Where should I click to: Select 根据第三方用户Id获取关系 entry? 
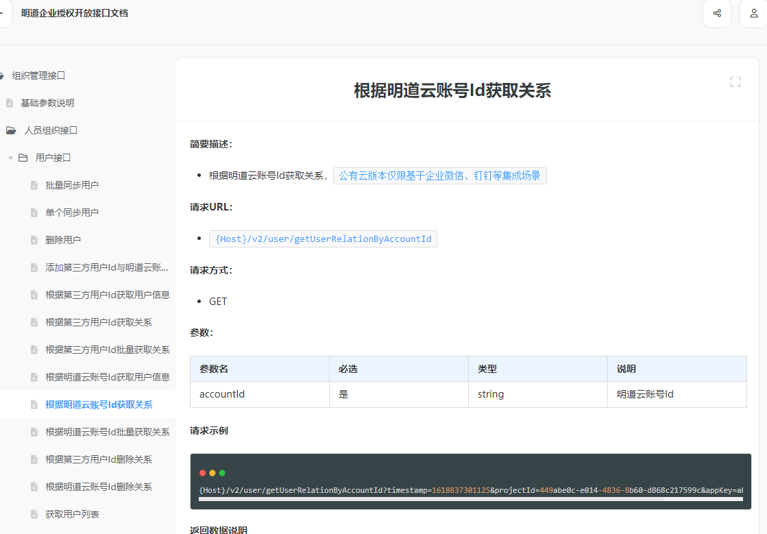click(99, 322)
